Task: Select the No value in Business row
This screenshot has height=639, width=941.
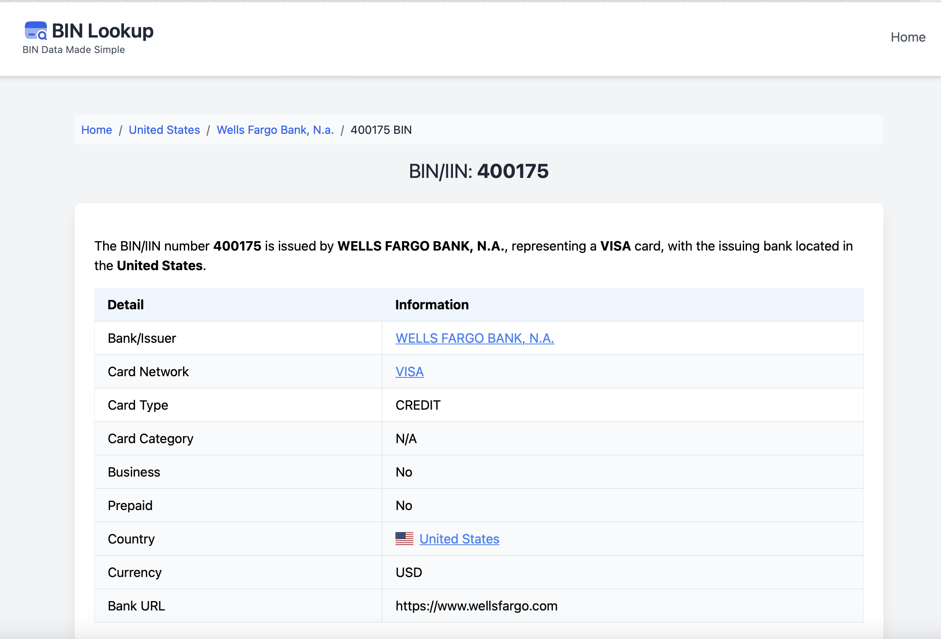Action: click(404, 472)
